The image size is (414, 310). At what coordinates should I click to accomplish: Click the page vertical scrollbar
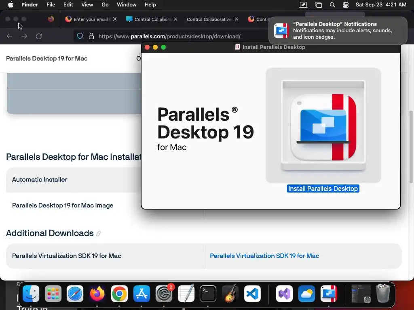click(x=411, y=147)
